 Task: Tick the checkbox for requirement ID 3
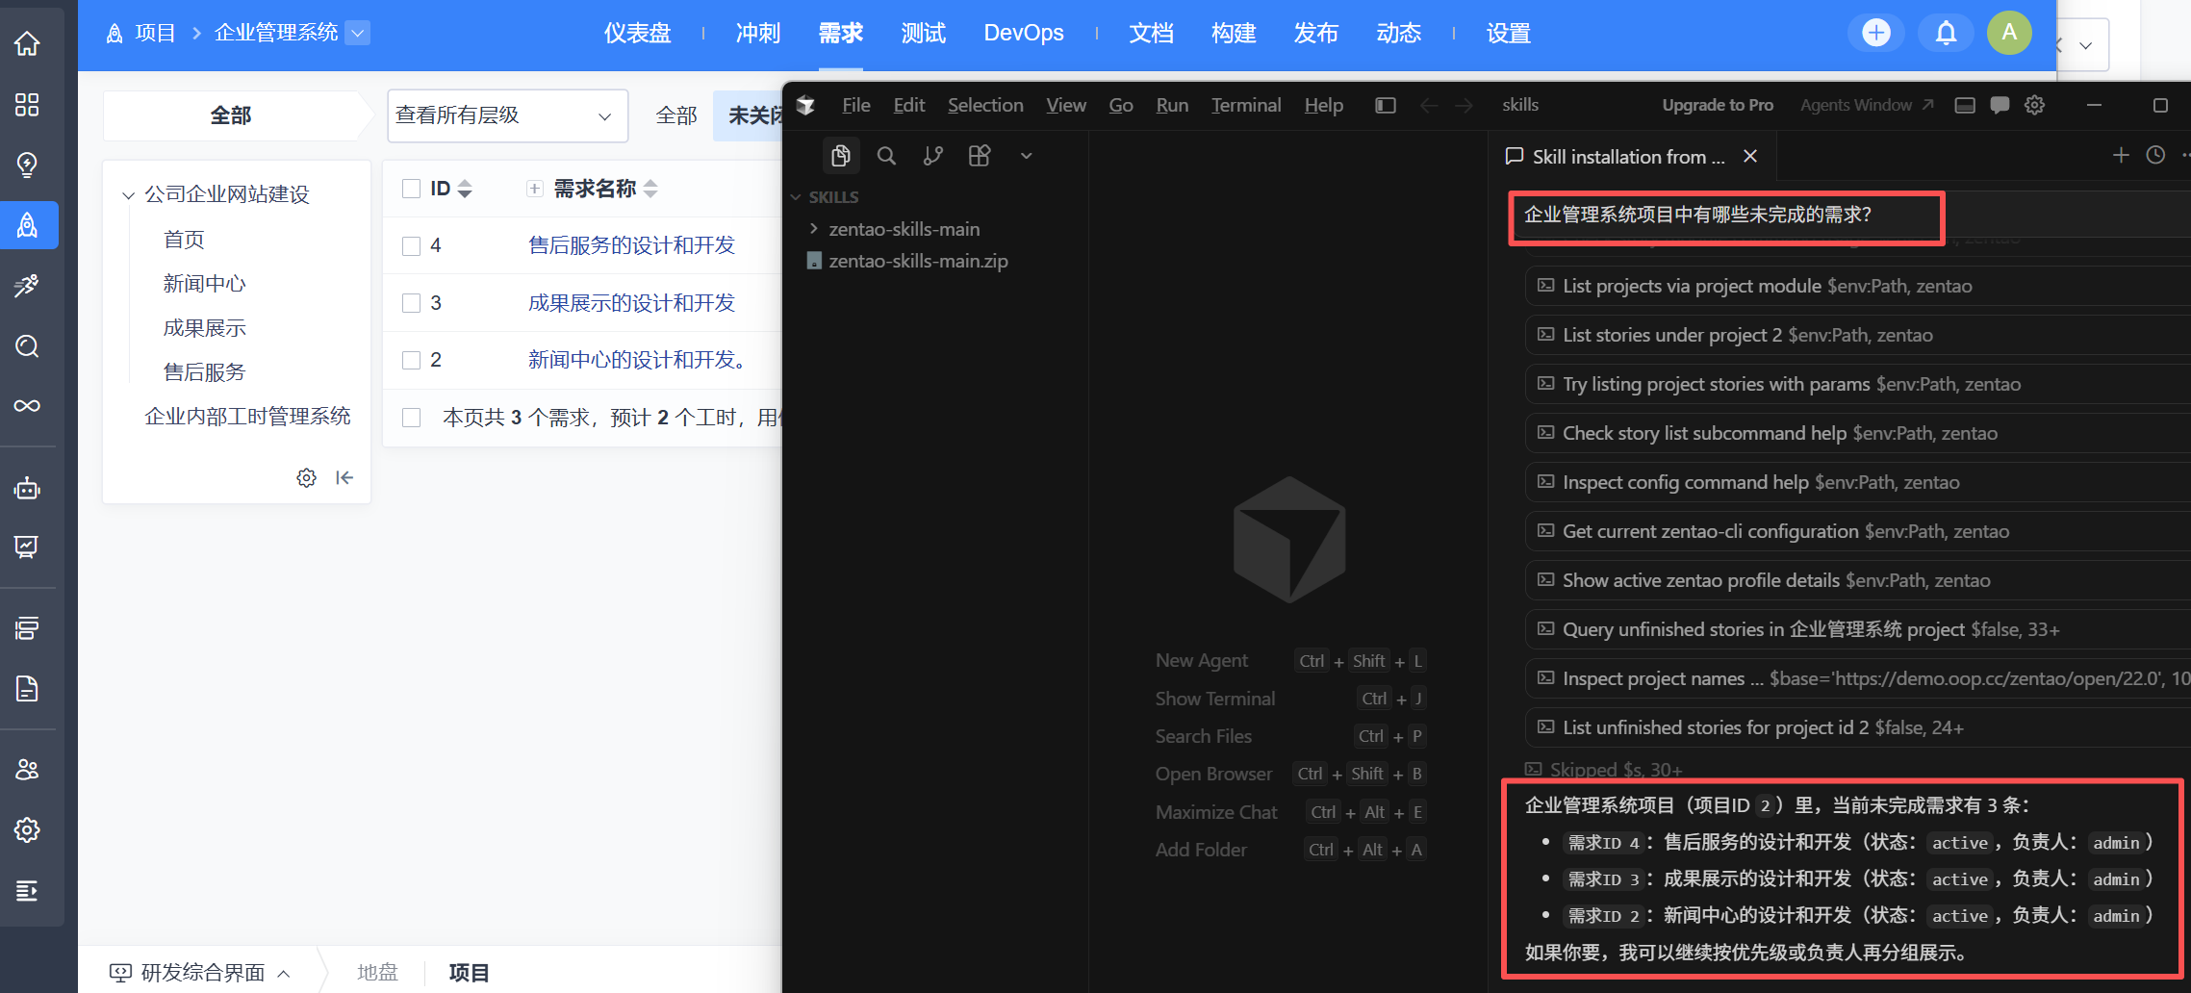pos(411,303)
